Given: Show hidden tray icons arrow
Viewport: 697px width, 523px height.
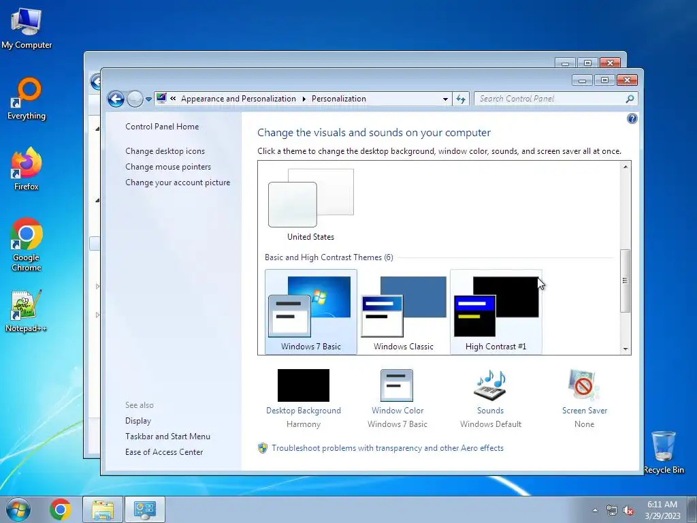Looking at the screenshot, I should point(595,511).
